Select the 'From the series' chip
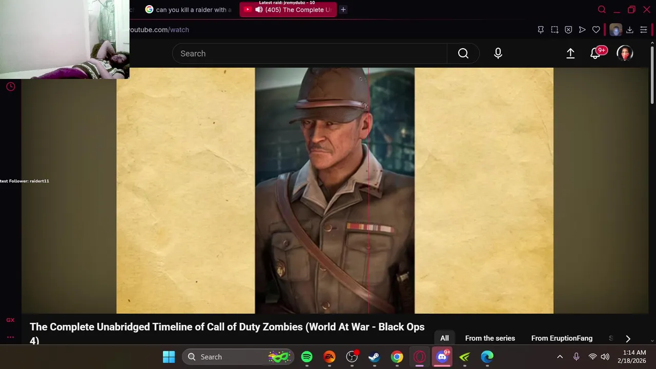The image size is (656, 369). click(490, 338)
